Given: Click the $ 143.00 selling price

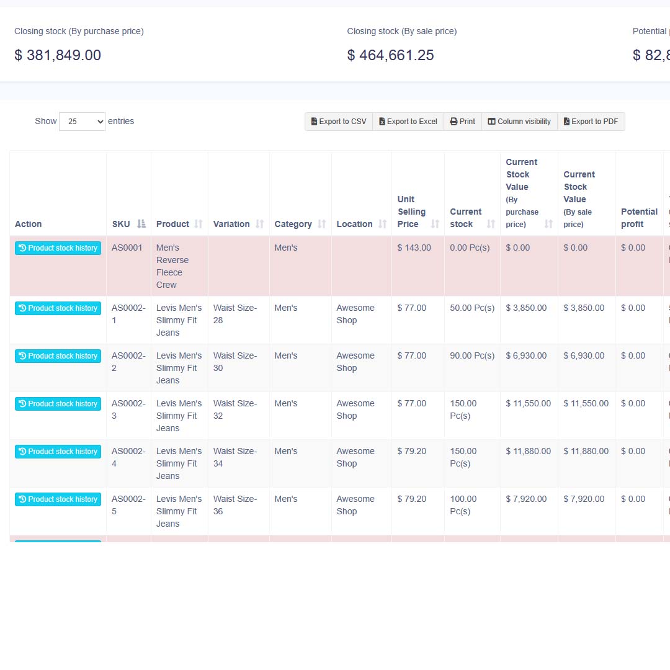Looking at the screenshot, I should 414,248.
